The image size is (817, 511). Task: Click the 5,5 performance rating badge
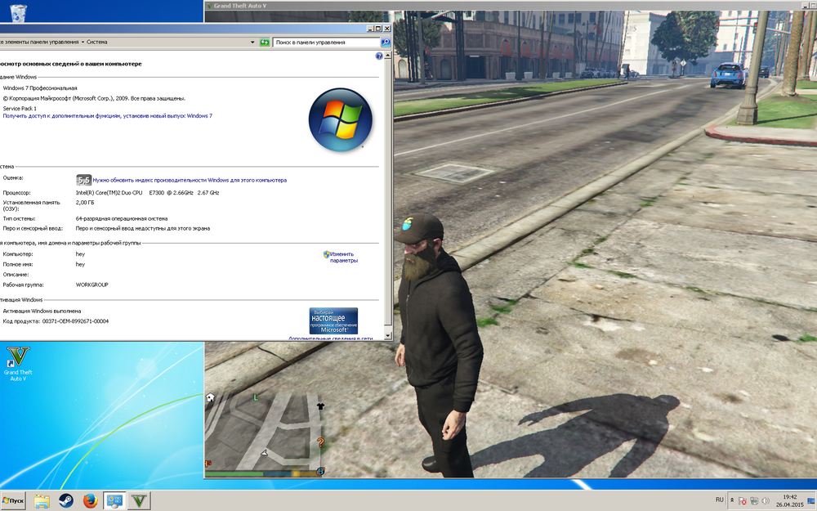pyautogui.click(x=83, y=180)
